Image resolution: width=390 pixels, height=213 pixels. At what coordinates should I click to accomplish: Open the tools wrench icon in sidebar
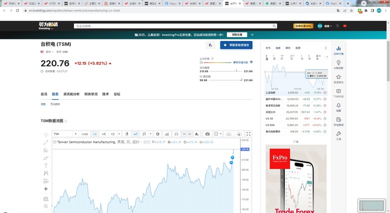338,136
